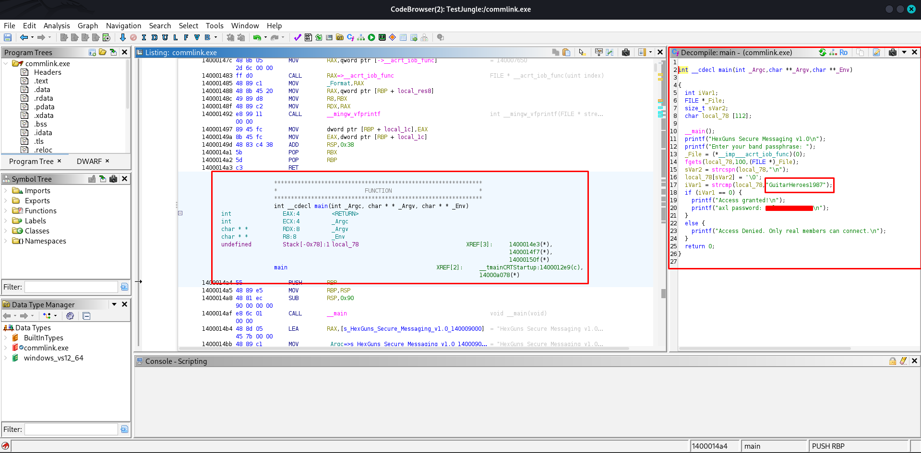Take snapshot of the Decompile panel
The width and height of the screenshot is (921, 453).
(892, 52)
